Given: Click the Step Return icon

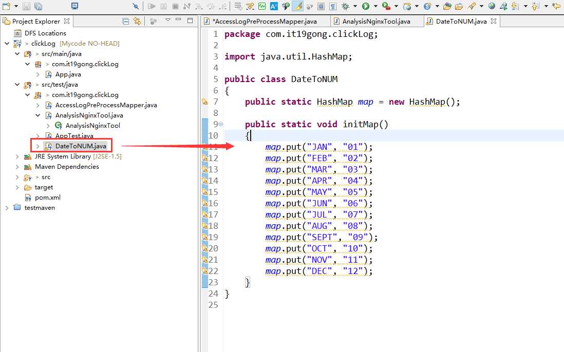Looking at the screenshot, I should [x=223, y=6].
